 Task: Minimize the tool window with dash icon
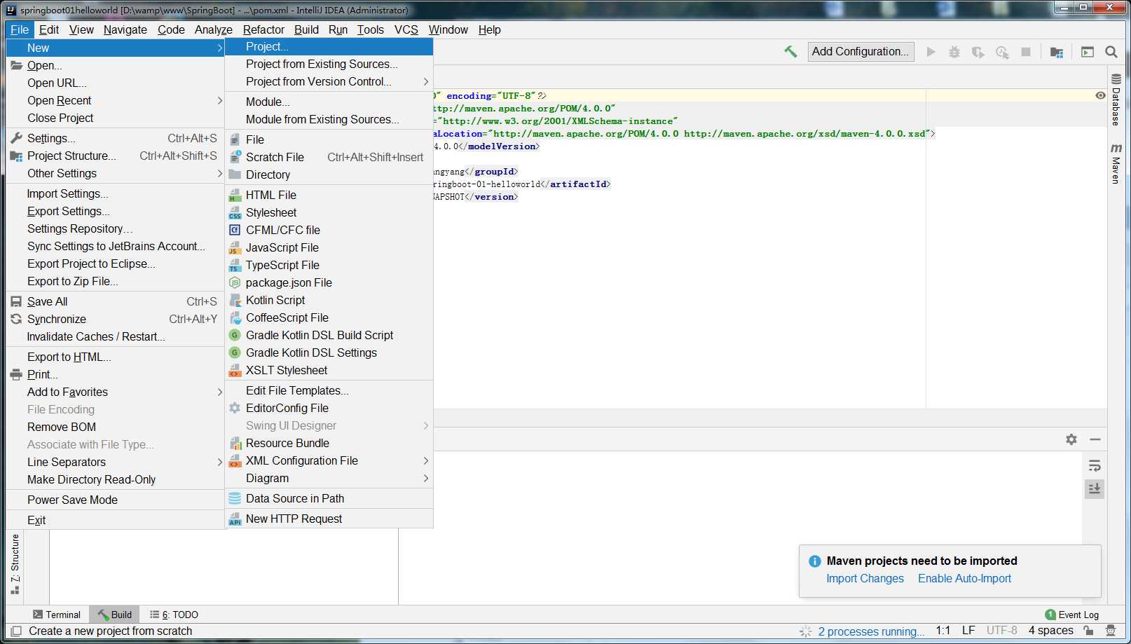click(x=1095, y=439)
